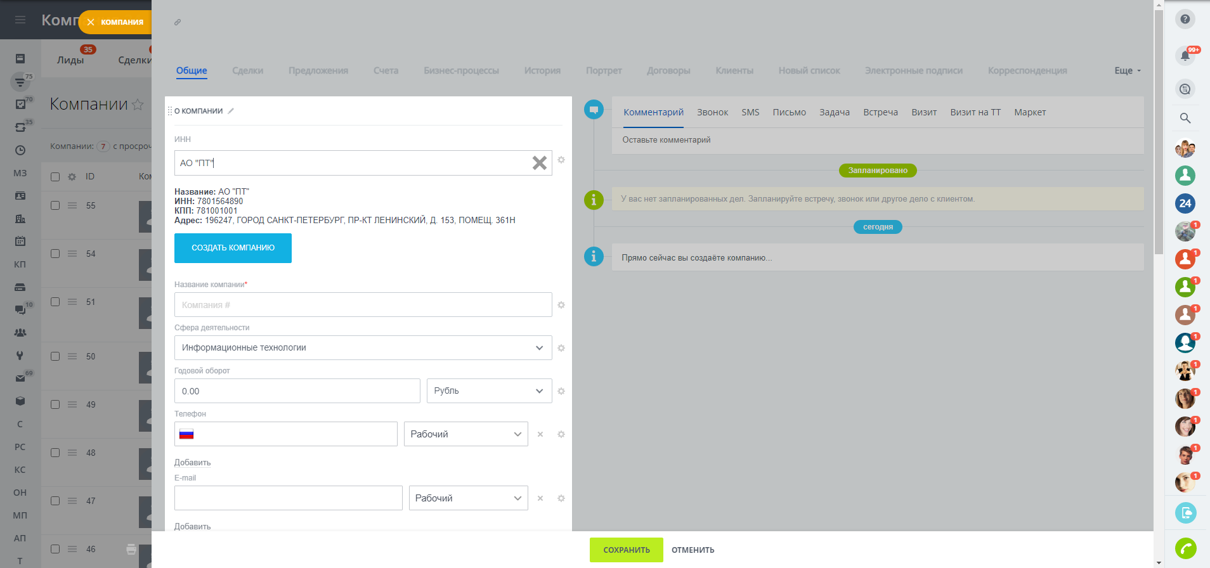Remove the e-mail entry row
This screenshot has width=1210, height=568.
click(x=540, y=498)
